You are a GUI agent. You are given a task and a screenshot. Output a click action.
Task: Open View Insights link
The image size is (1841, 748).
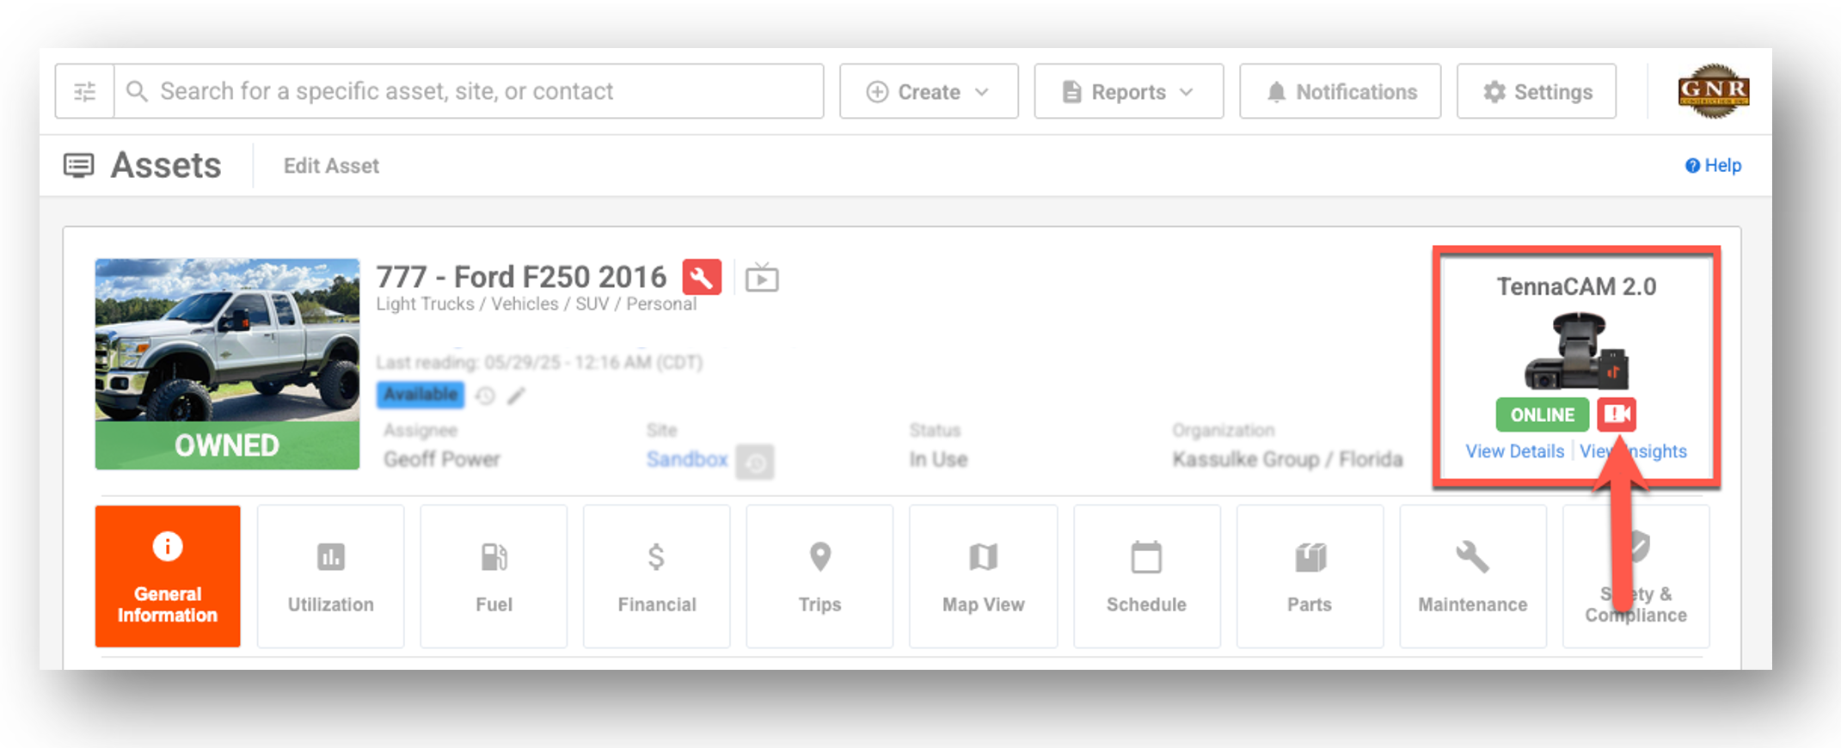(1633, 451)
